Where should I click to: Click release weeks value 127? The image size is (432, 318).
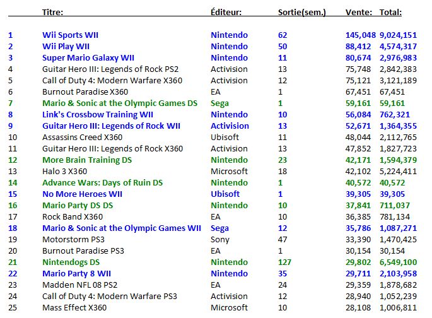point(284,262)
